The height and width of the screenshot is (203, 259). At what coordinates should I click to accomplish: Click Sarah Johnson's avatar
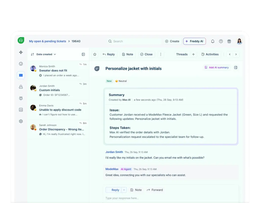(x=33, y=127)
